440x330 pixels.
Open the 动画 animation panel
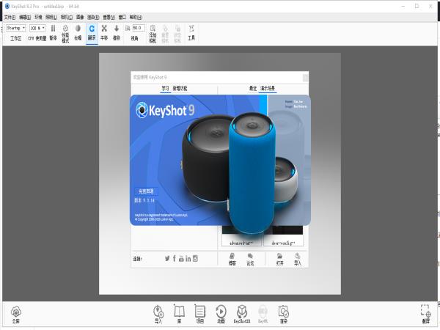click(221, 315)
